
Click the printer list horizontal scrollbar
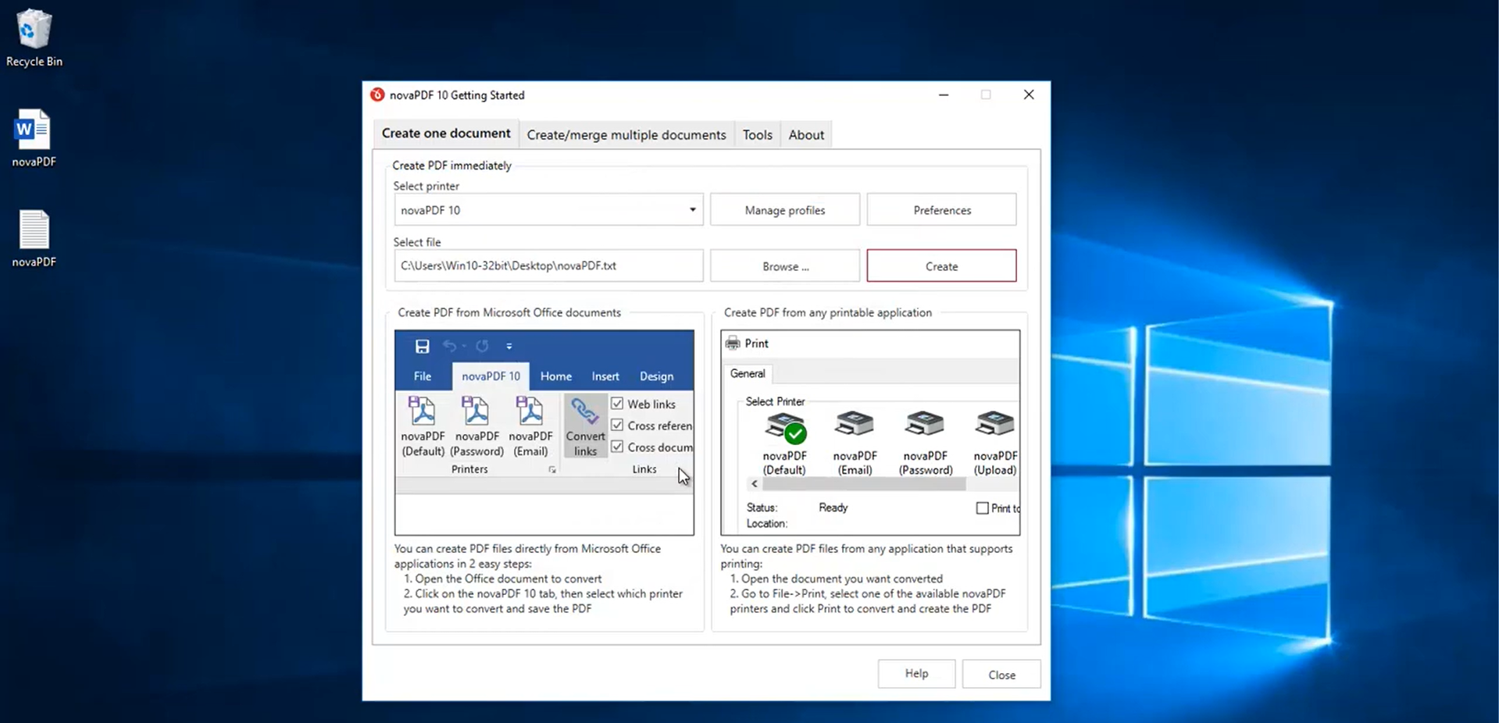(x=865, y=484)
